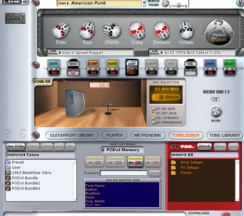This screenshot has width=244, height=216.
Task: Open the CAB/ER panel selector
Action: coord(43,81)
